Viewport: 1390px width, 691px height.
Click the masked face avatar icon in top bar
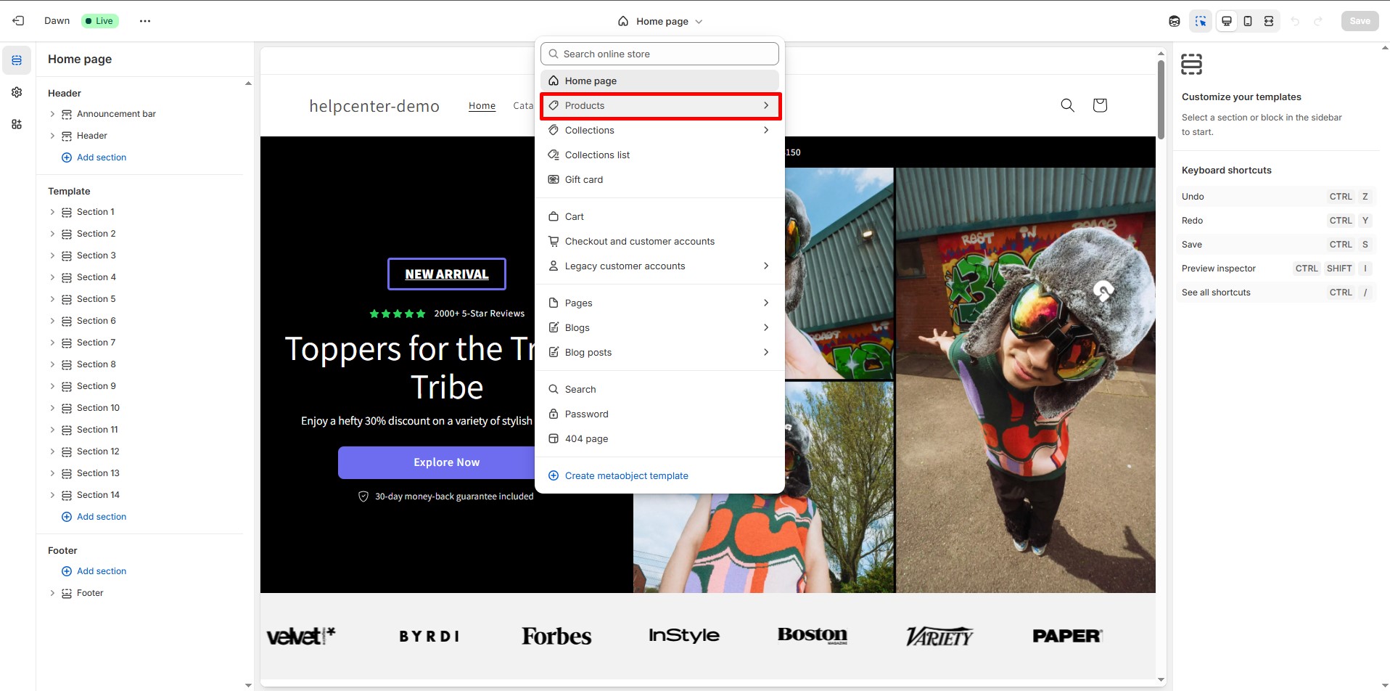pos(1175,21)
